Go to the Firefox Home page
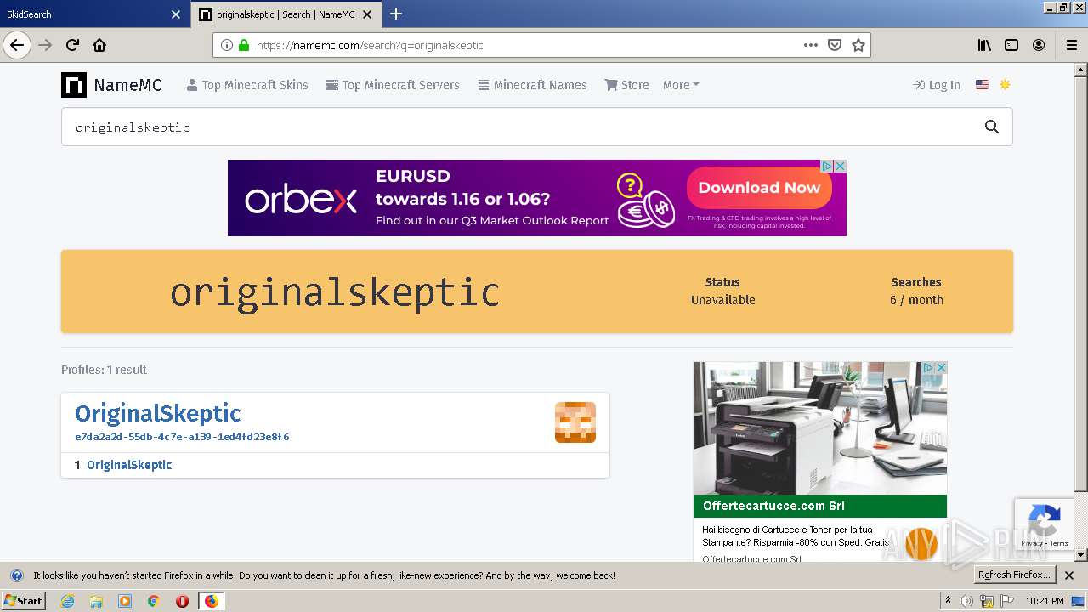1088x612 pixels. (x=99, y=45)
